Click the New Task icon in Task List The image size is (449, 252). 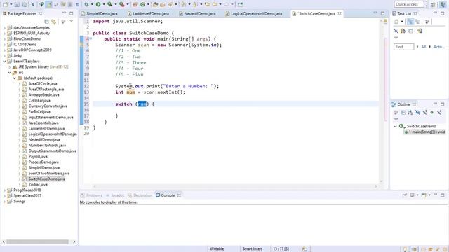click(396, 22)
